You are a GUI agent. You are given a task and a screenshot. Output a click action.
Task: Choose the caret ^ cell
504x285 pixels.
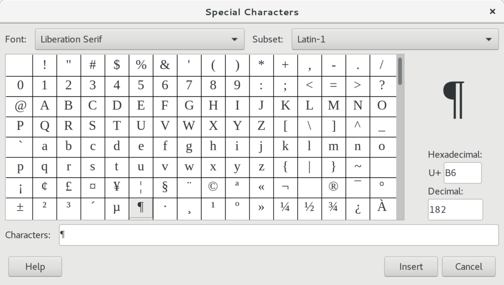coord(358,126)
